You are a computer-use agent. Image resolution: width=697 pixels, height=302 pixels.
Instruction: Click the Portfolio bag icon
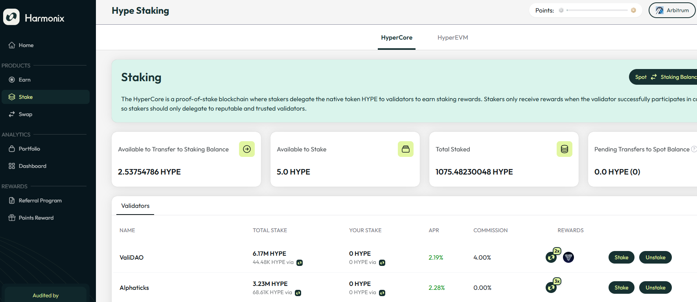pyautogui.click(x=12, y=149)
